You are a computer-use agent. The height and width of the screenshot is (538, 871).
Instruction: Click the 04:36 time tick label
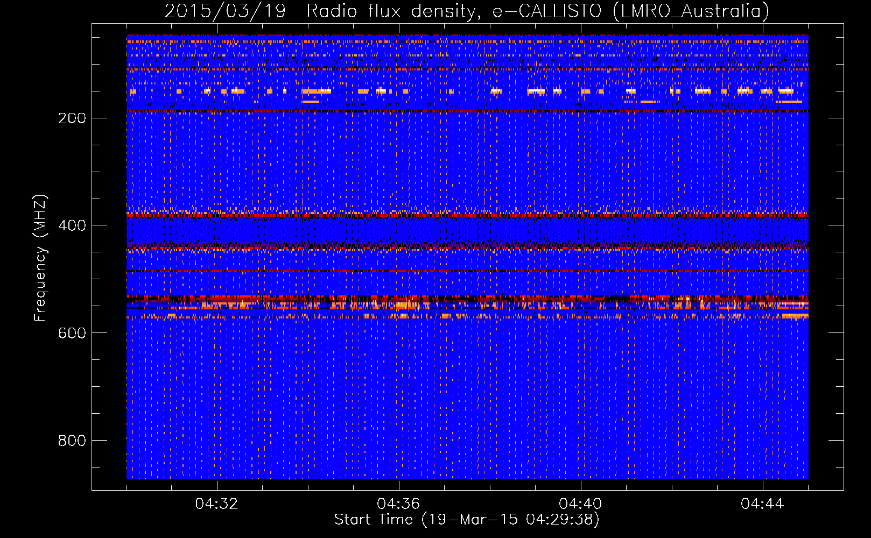399,504
